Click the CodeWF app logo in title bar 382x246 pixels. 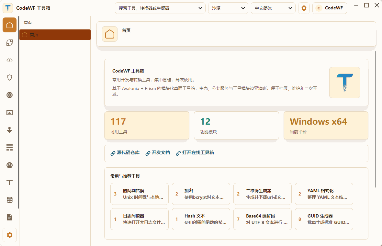pos(8,8)
